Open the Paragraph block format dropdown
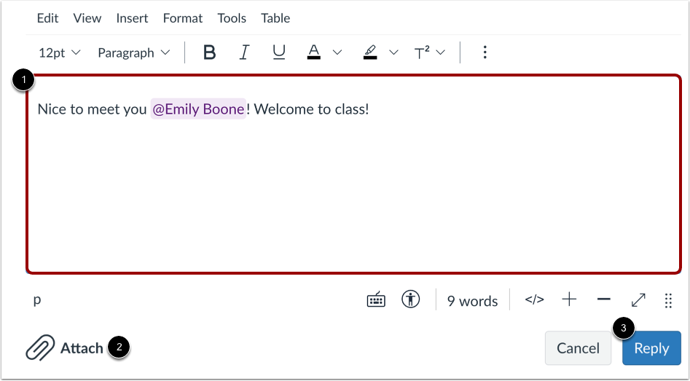This screenshot has height=381, width=690. pos(134,52)
